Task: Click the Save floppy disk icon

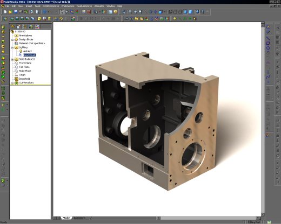Action: (x=16, y=12)
